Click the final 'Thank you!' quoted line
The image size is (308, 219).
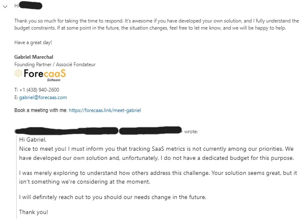coord(33,212)
